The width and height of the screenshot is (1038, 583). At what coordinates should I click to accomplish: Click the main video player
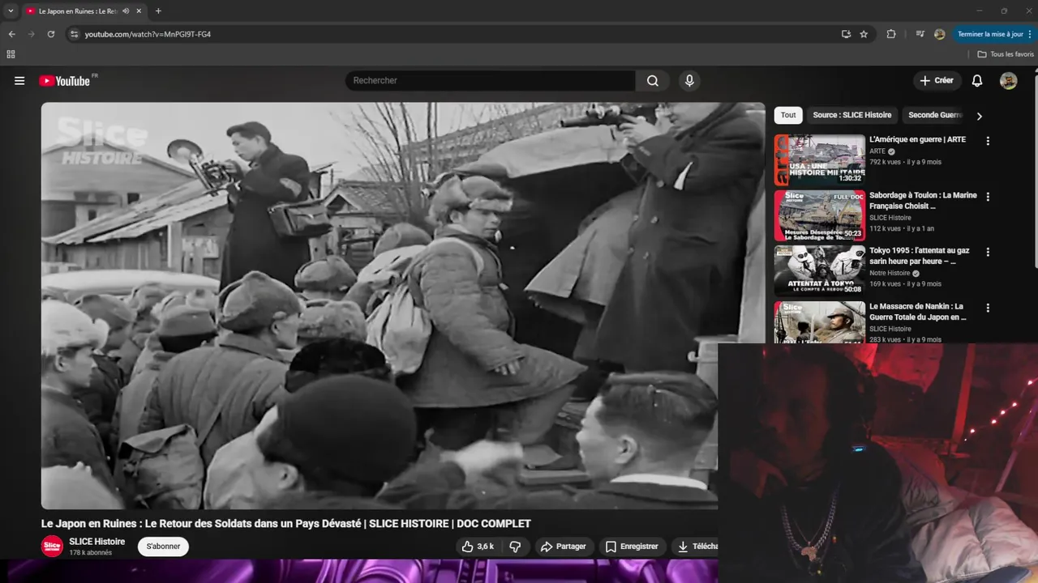point(403,305)
